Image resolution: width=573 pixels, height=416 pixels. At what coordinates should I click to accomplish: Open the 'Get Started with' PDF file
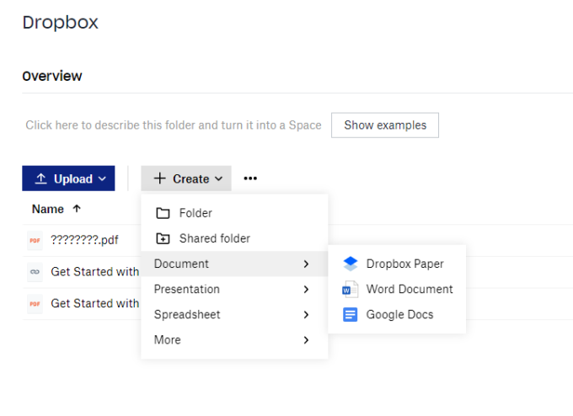coord(95,303)
